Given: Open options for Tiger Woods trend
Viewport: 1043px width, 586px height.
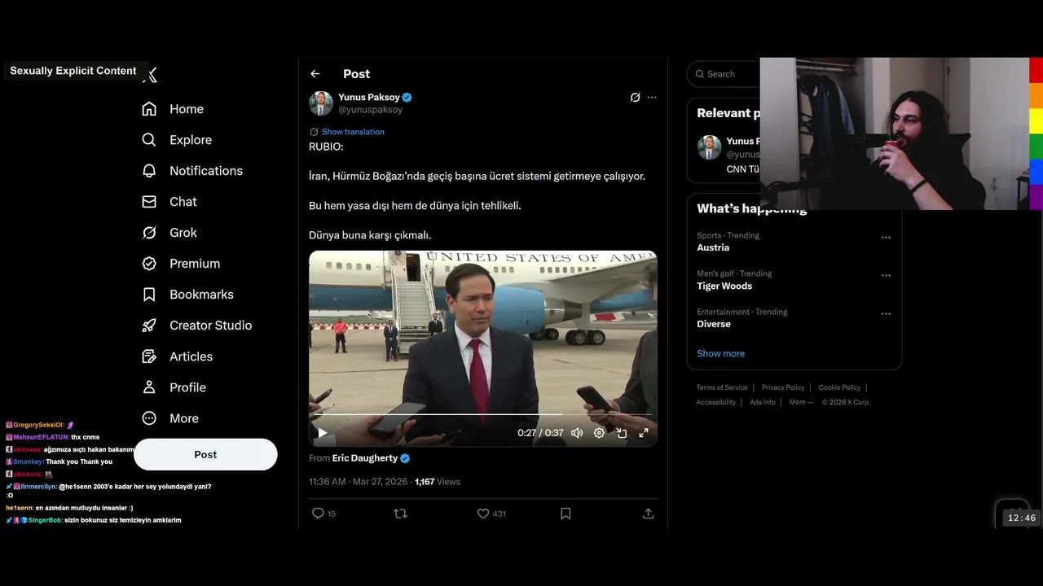Looking at the screenshot, I should [x=886, y=276].
